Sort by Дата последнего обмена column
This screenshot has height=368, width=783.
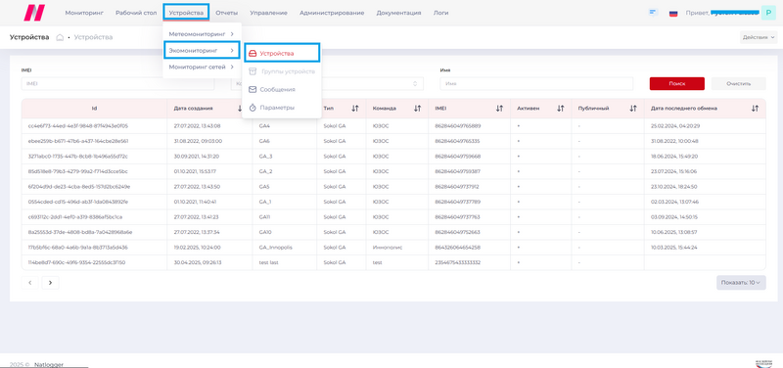(x=755, y=109)
